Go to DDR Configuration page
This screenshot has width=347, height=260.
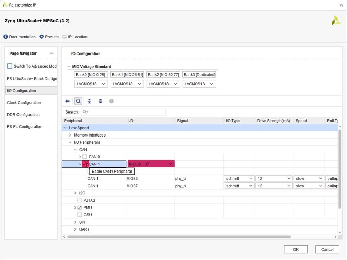(x=23, y=115)
